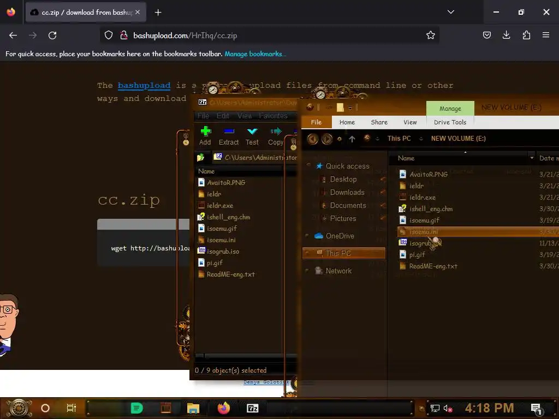Image resolution: width=559 pixels, height=419 pixels.
Task: Open the Explorer Share ribbon tab
Action: 379,122
